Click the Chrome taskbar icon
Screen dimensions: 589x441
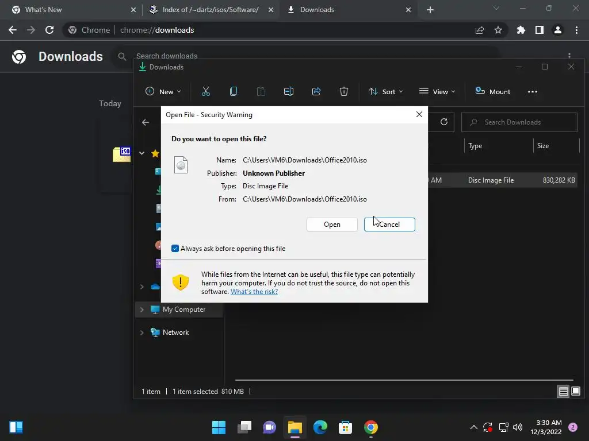tap(371, 427)
